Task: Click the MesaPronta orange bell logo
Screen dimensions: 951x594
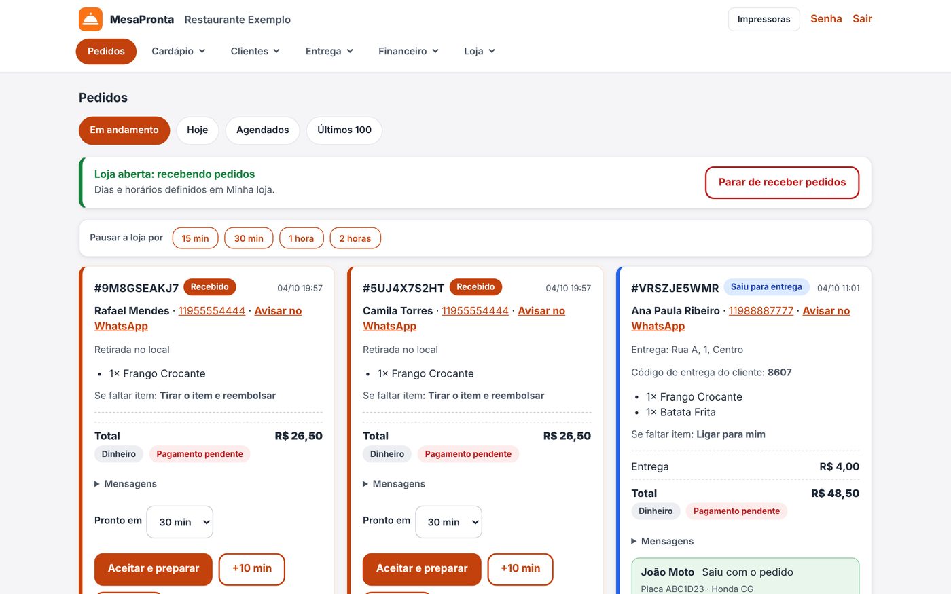Action: 90,20
